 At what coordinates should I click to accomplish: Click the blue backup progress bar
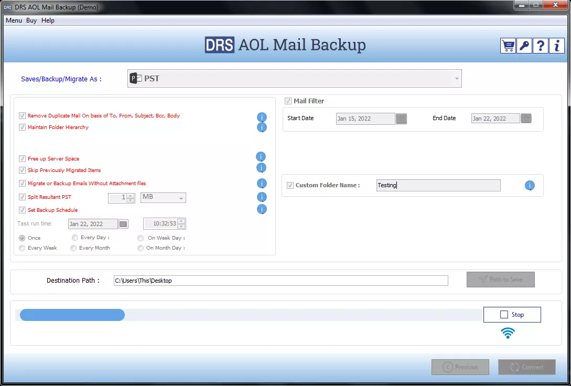(72, 315)
